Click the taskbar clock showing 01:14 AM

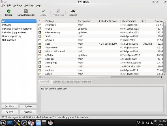[x=160, y=123]
